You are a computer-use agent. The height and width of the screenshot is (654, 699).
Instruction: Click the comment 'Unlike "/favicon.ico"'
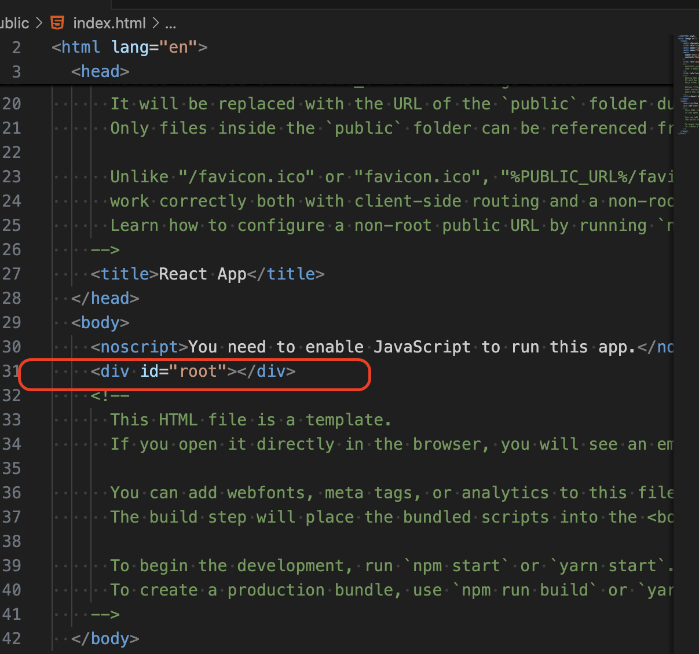coord(391,177)
